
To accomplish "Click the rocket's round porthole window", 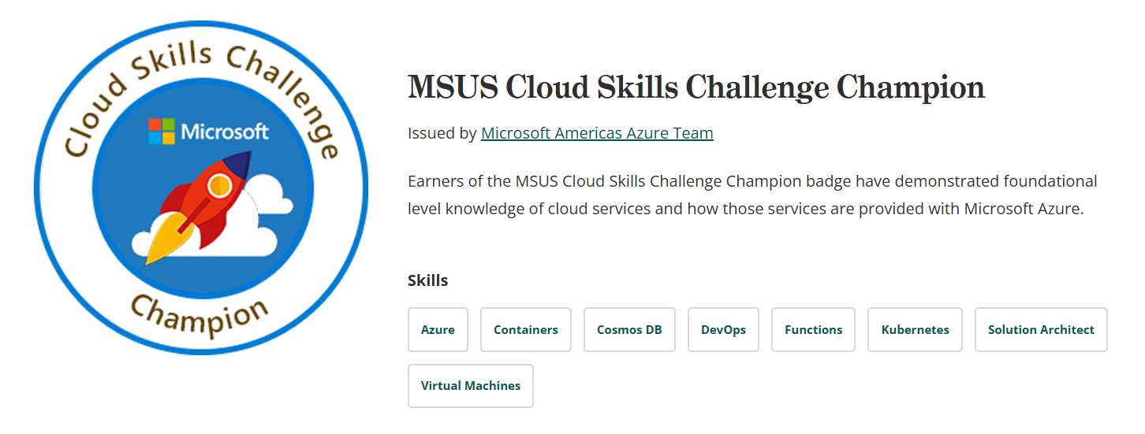I will [220, 187].
